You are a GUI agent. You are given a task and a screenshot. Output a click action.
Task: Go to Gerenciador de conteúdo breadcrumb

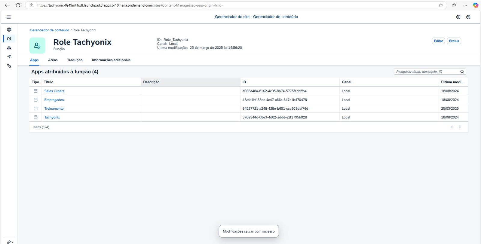tap(49, 30)
